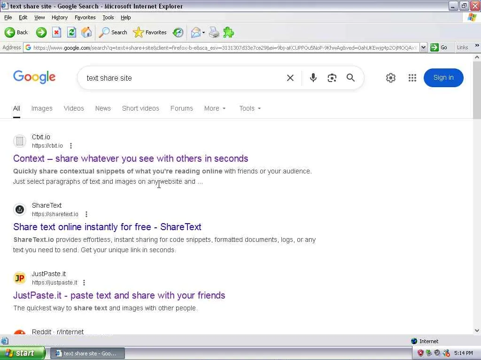Click the address bar URL field
Screen dimensions: 481x360
[x=225, y=48]
